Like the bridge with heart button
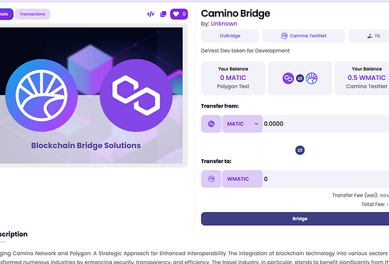Viewport: 389px width, 264px height. tap(179, 14)
